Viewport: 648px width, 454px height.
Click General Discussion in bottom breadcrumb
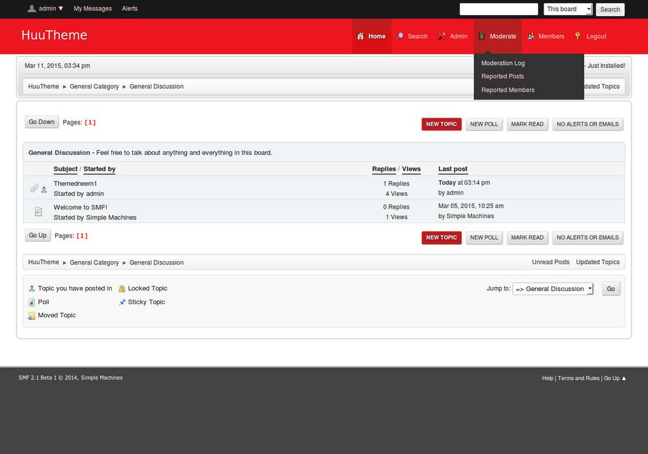click(x=157, y=263)
